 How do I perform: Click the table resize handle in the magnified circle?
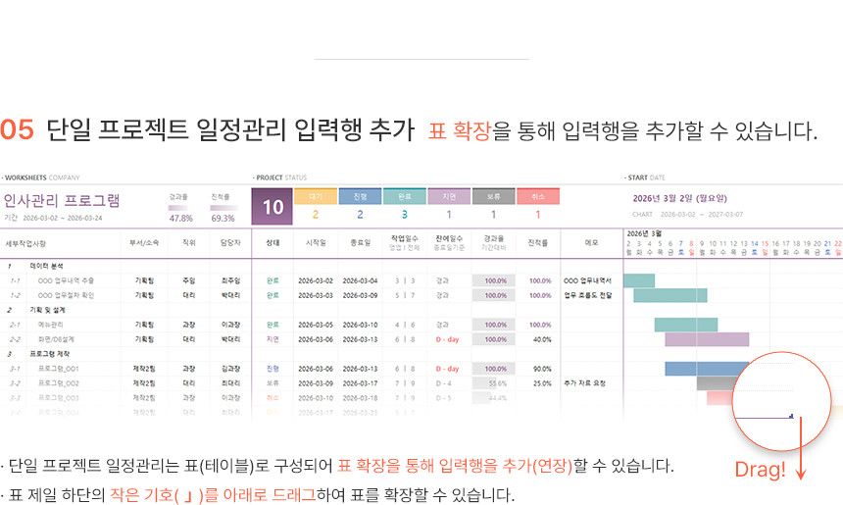coord(790,416)
